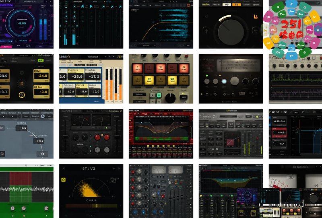Click the red selected waveform region
322x218 pixels.
click(x=21, y=179)
